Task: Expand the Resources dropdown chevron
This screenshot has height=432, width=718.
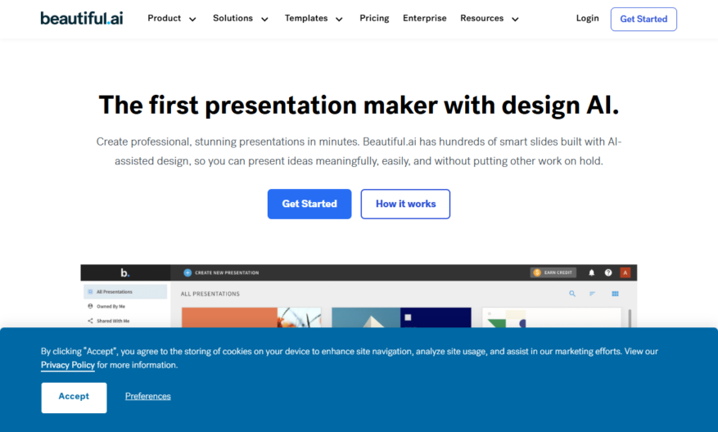Action: click(515, 19)
